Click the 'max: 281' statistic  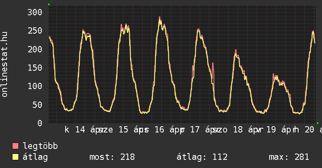(x=289, y=157)
